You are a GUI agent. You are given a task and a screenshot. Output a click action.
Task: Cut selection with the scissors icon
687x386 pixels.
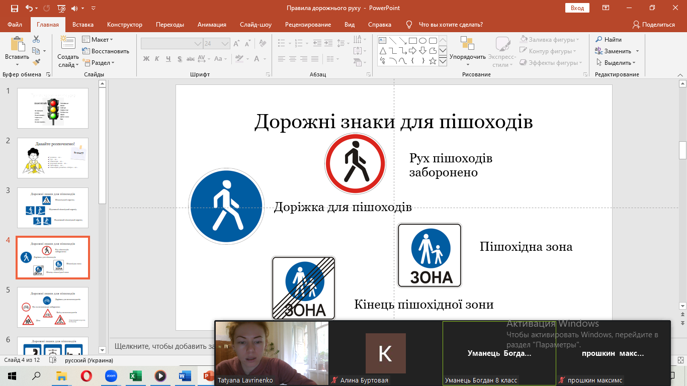coord(36,39)
